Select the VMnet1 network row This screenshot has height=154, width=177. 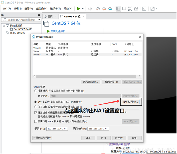point(87,51)
